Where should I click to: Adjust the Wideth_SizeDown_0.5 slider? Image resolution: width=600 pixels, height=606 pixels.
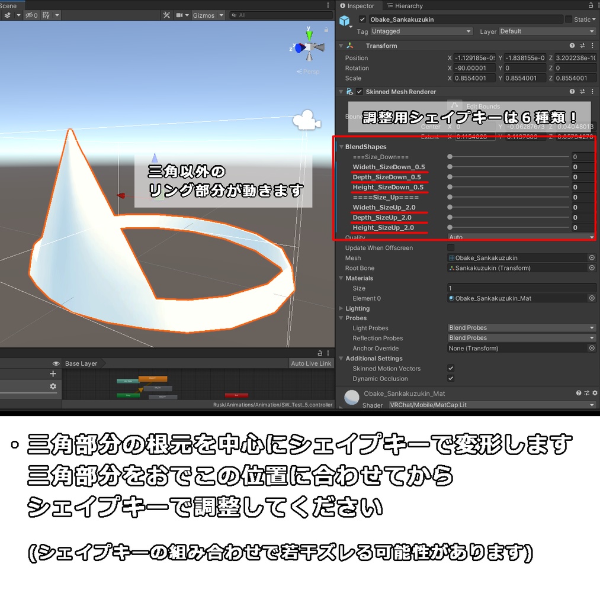point(509,167)
